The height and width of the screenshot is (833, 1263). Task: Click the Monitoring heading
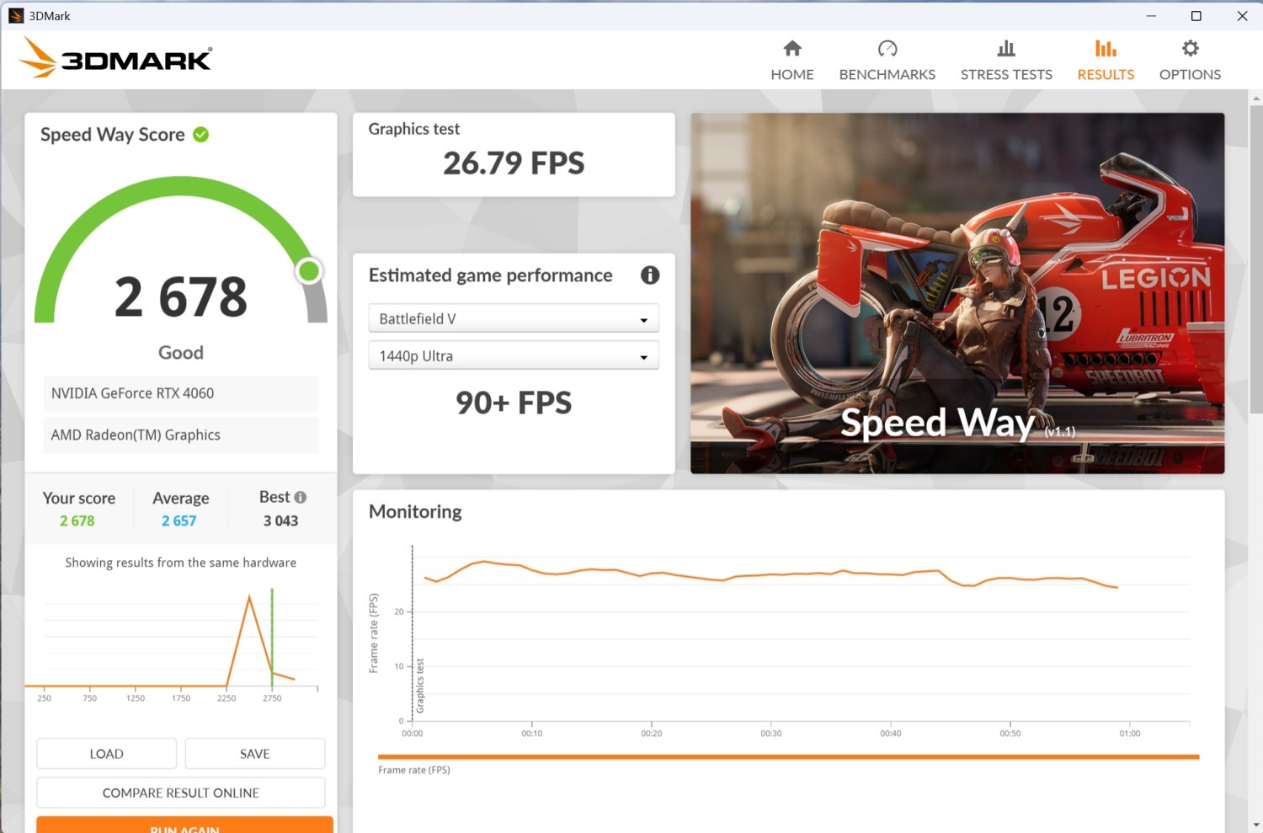pyautogui.click(x=415, y=512)
